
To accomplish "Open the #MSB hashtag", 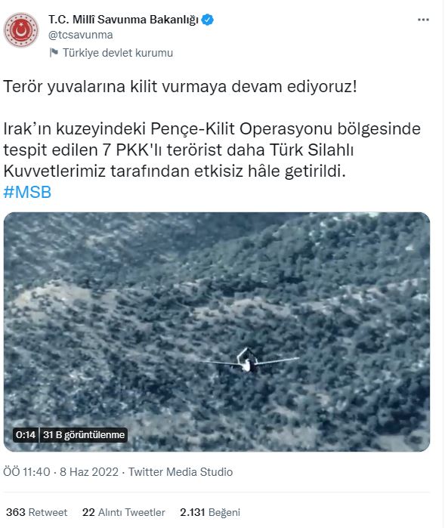I will (27, 193).
